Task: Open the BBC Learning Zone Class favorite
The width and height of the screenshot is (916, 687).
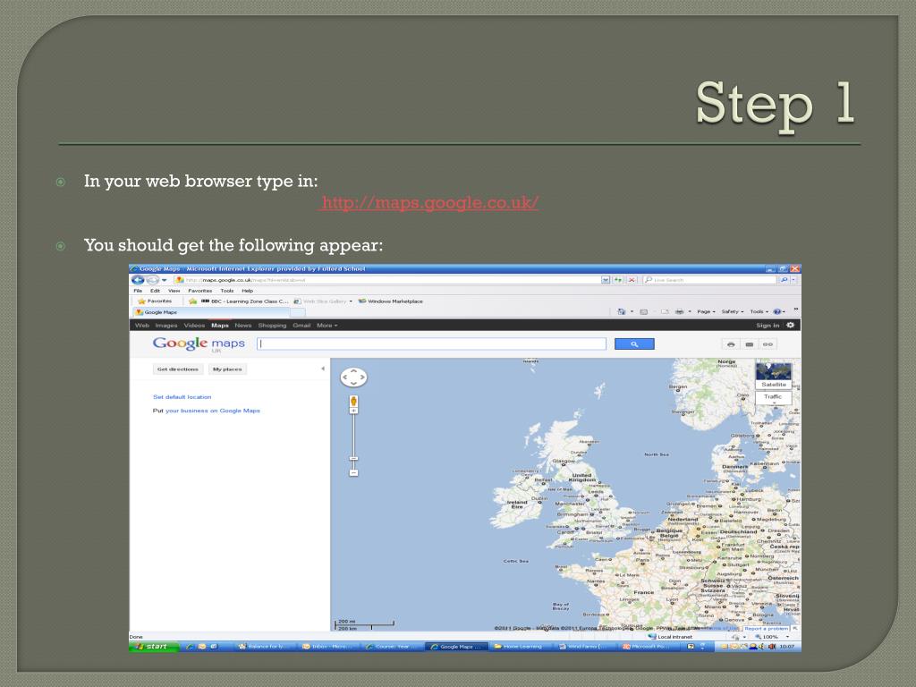Action: pyautogui.click(x=244, y=301)
